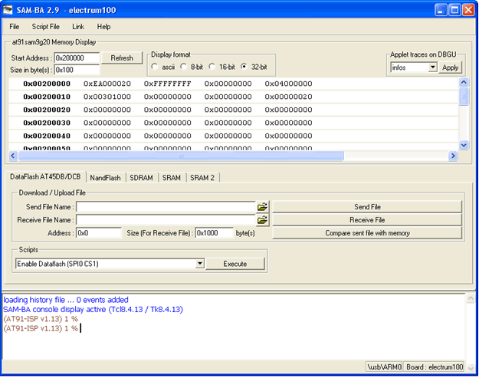The image size is (479, 378).
Task: Click the Apply button for applet traces
Action: pos(450,67)
